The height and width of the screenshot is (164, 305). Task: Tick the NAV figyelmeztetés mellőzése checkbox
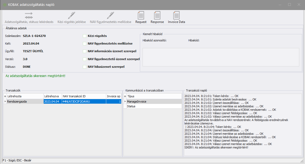(84, 44)
